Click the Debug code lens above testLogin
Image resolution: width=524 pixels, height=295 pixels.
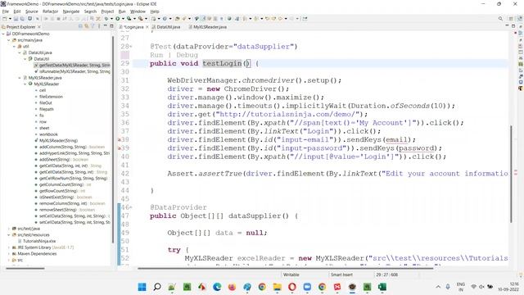coord(187,55)
